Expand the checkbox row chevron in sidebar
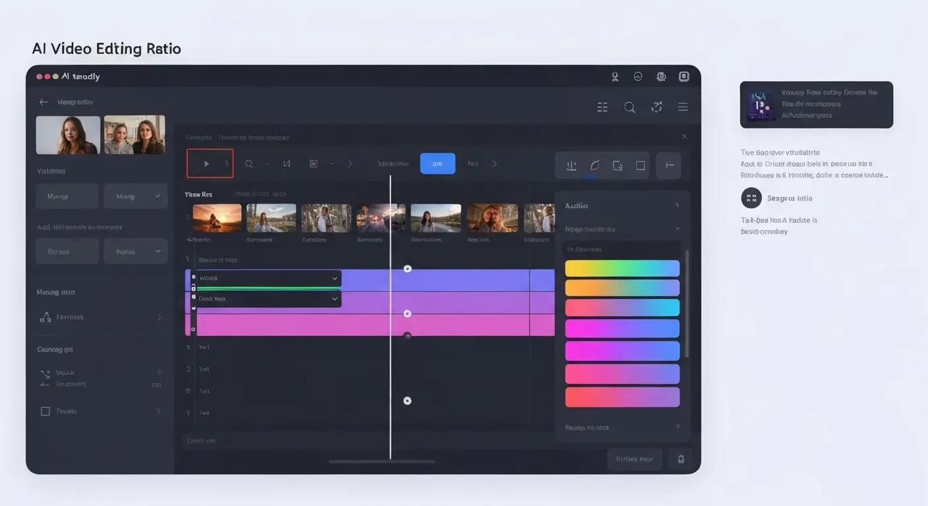 159,411
